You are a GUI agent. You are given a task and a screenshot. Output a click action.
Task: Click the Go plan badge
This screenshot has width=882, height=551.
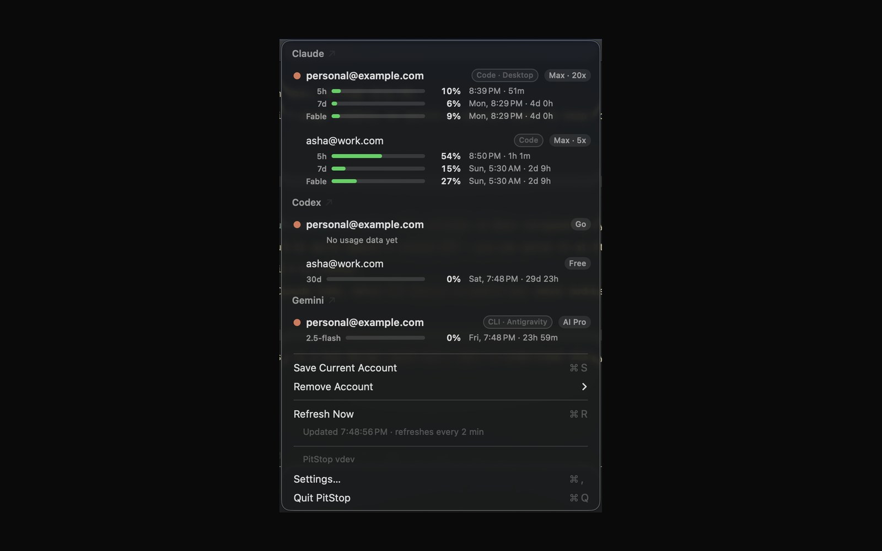[580, 224]
